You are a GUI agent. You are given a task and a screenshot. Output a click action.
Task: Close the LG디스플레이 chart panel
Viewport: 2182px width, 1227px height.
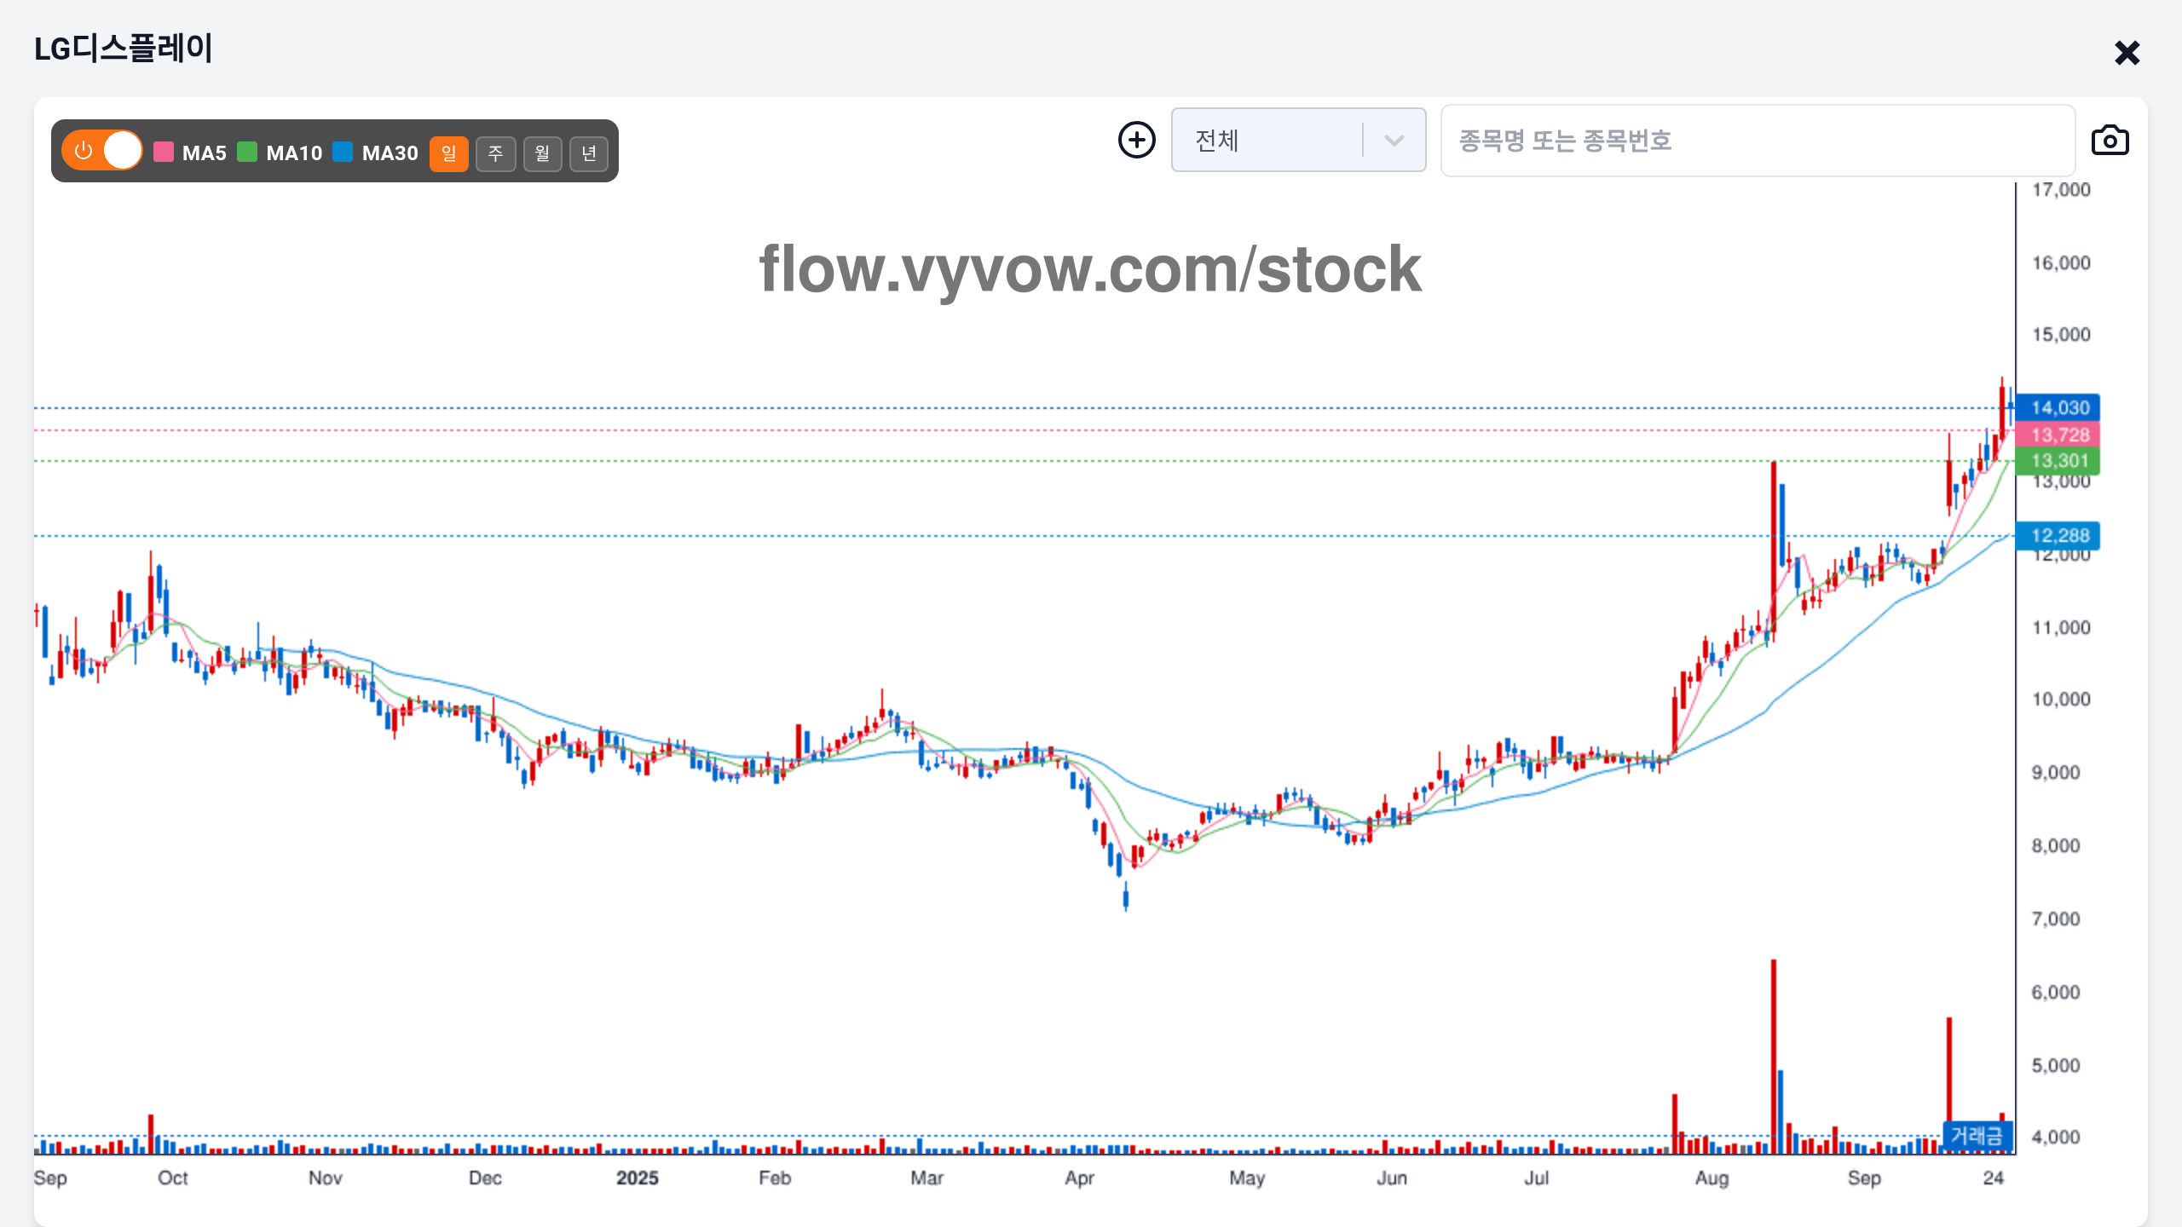[2127, 53]
